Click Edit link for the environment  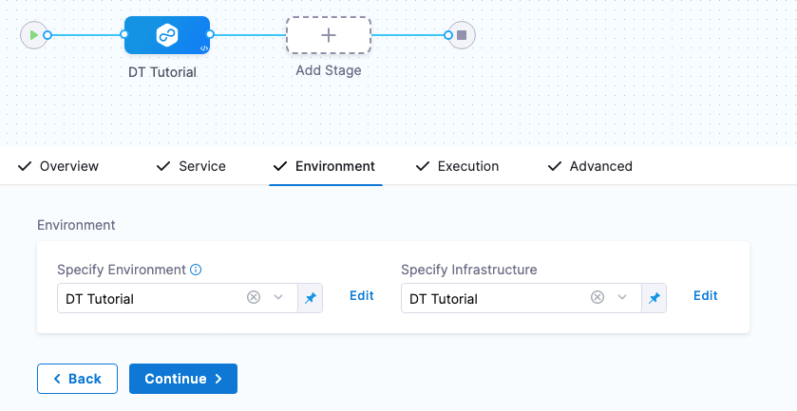coord(362,296)
